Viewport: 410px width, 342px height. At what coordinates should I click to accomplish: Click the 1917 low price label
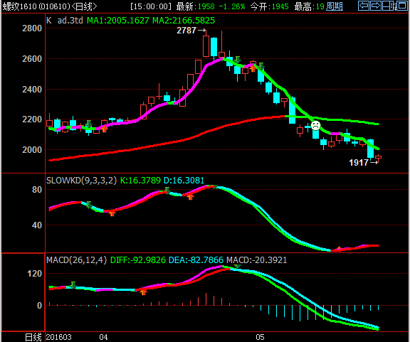(x=359, y=163)
